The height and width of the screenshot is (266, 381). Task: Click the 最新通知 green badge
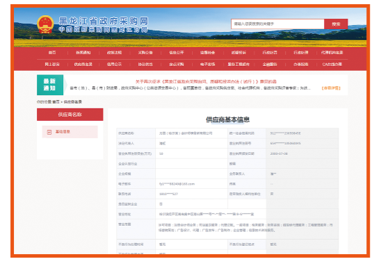pyautogui.click(x=50, y=85)
